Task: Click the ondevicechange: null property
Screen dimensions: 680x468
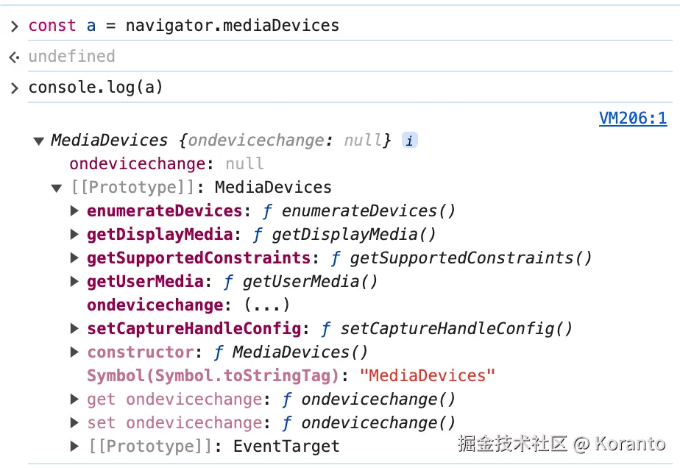Action: click(x=166, y=164)
